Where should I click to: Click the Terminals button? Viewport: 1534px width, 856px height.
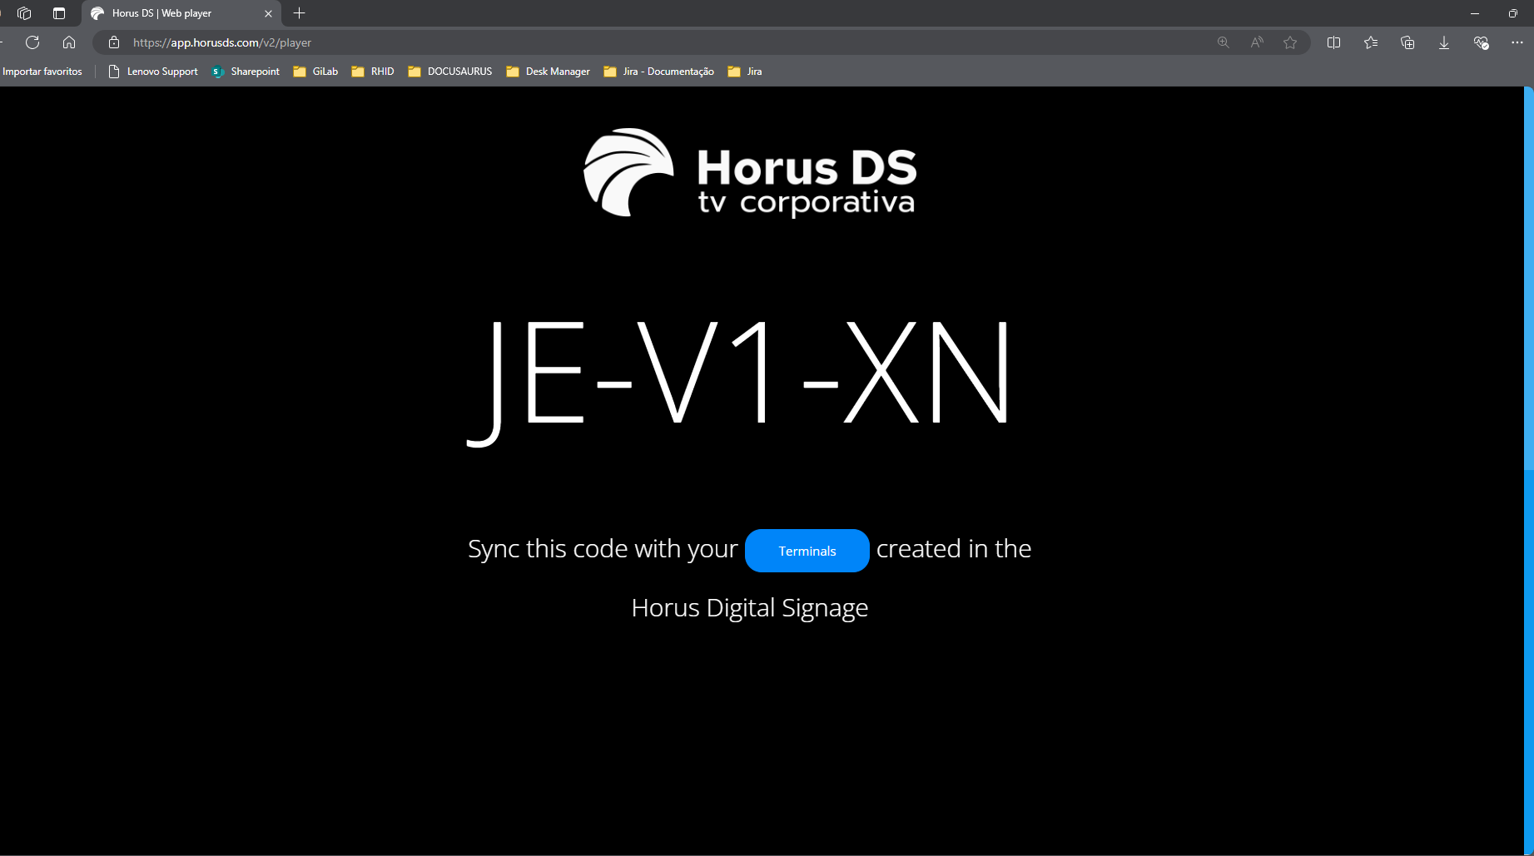tap(807, 551)
